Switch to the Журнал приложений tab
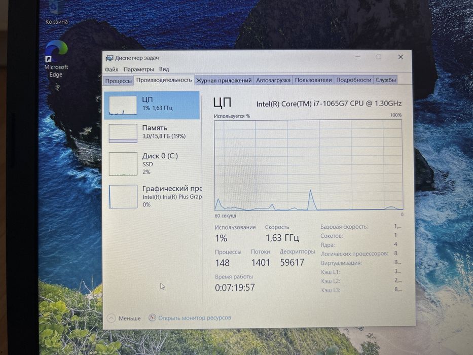 224,80
